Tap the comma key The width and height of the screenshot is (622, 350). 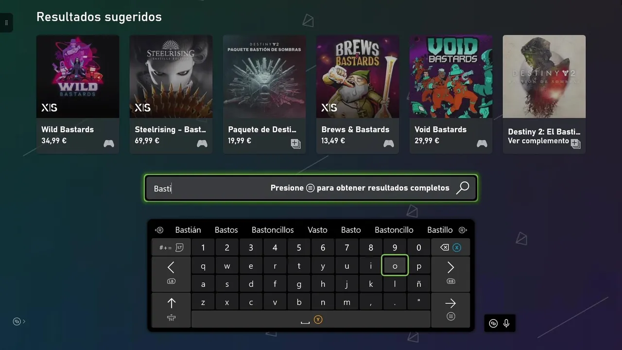click(371, 302)
